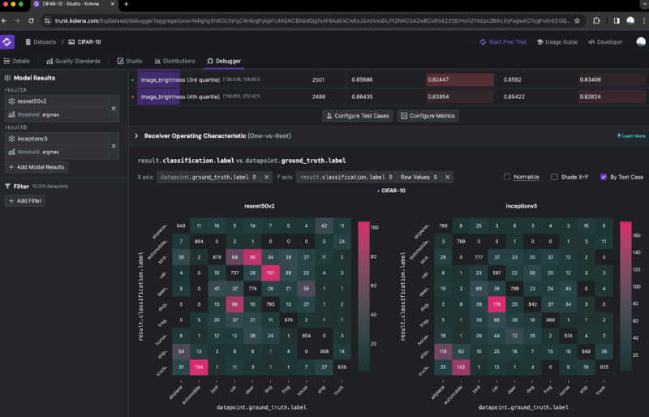Open the user profile avatar in Kolena header
The image size is (649, 417).
click(640, 41)
